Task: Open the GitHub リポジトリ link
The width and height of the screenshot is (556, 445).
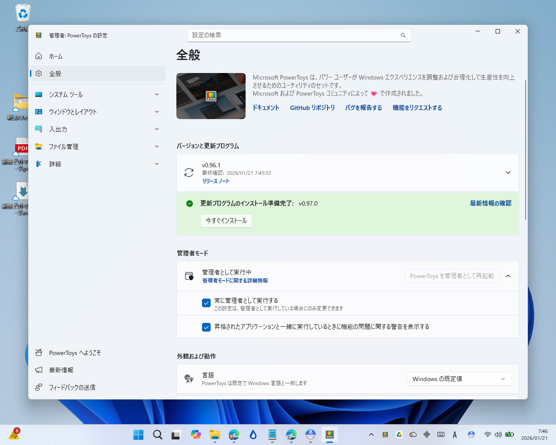Action: (312, 108)
